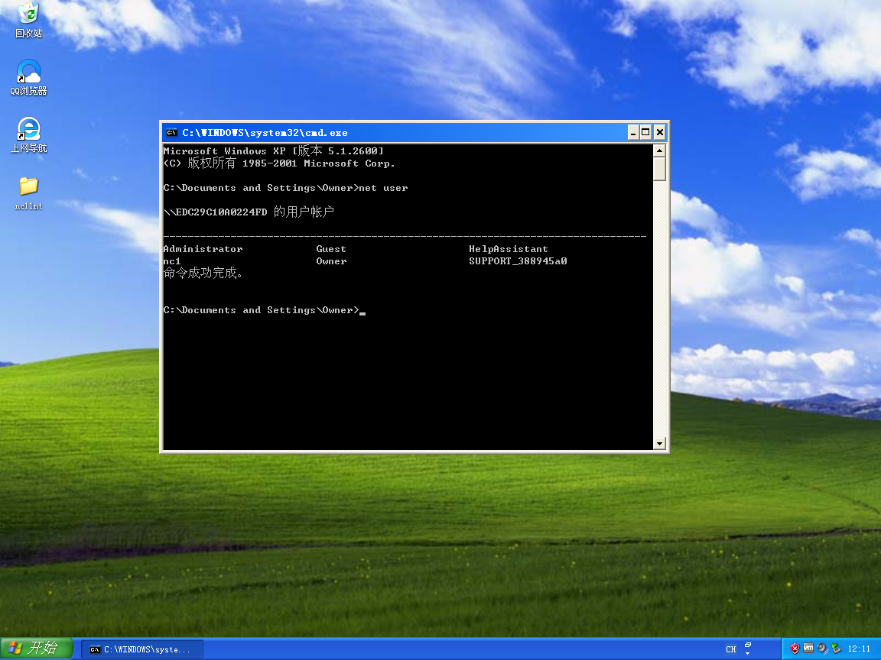881x660 pixels.
Task: Click the Guest account name in output
Action: click(x=331, y=248)
